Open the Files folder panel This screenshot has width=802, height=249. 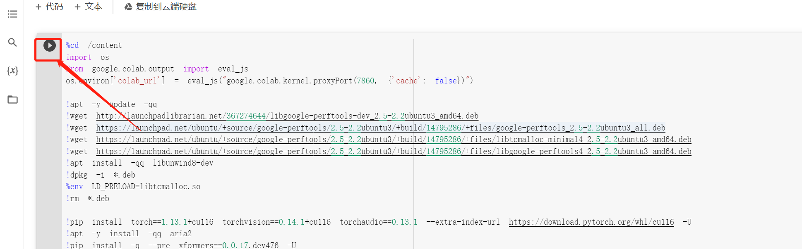(12, 100)
